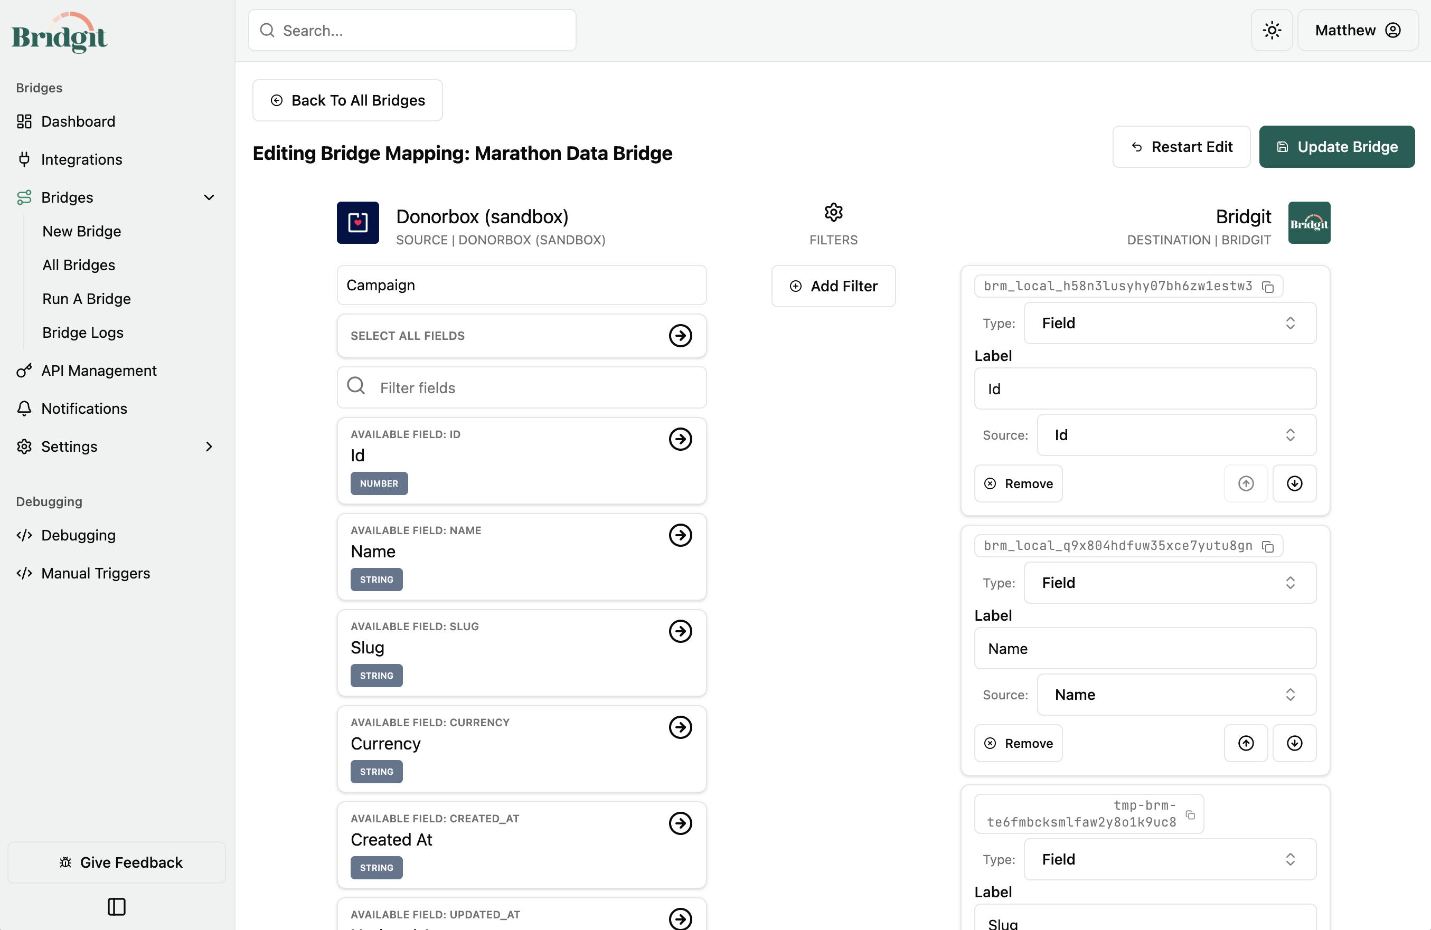1431x930 pixels.
Task: Copy the tmp-brm mapping ID
Action: [x=1190, y=814]
